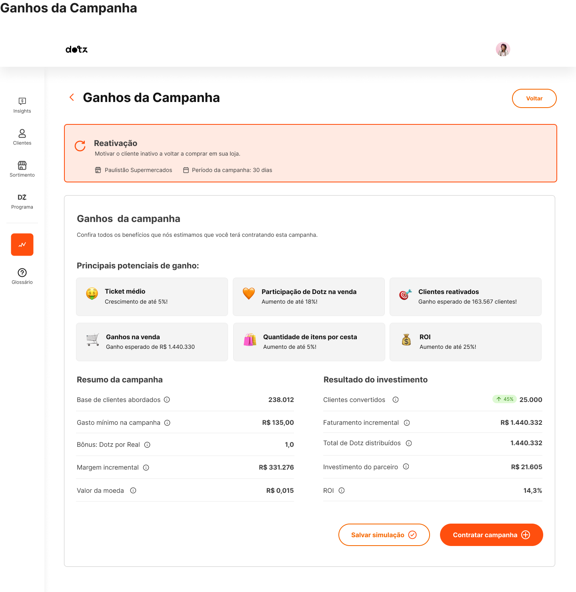576x592 pixels.
Task: Open the DZ Programa sidebar section
Action: click(x=22, y=201)
